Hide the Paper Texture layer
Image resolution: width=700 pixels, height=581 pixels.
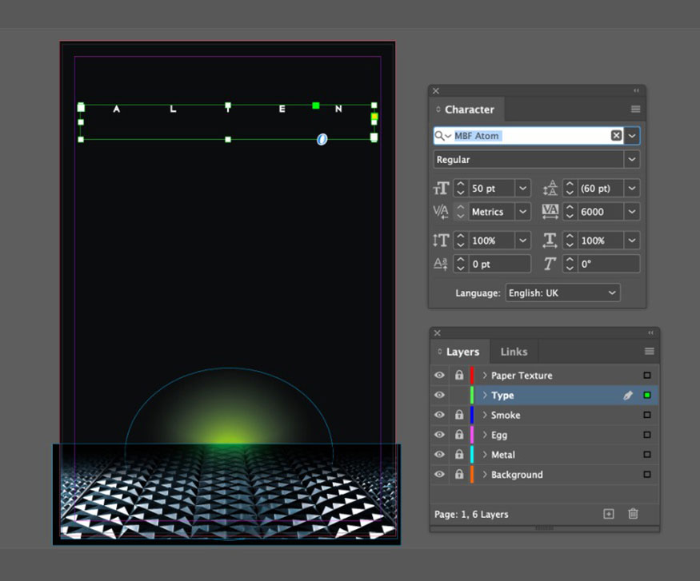[x=439, y=376]
